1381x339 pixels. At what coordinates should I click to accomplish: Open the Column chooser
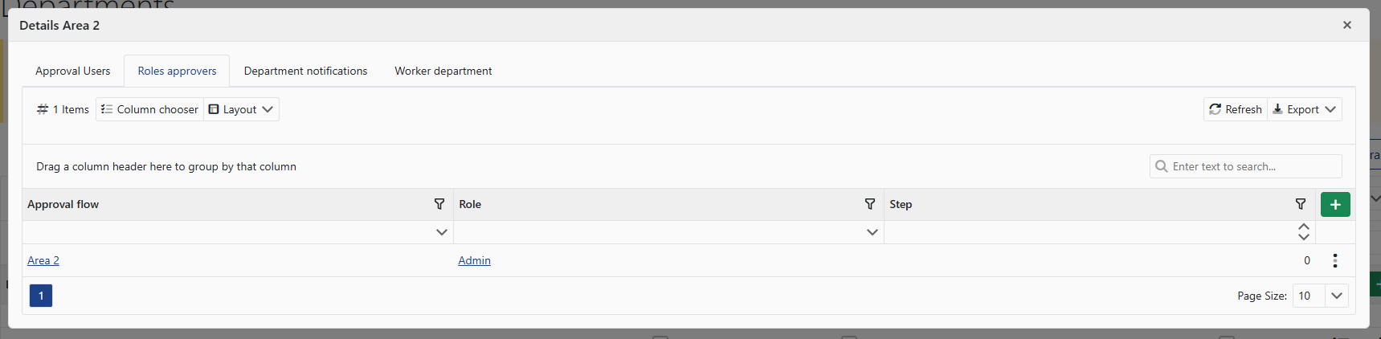150,109
